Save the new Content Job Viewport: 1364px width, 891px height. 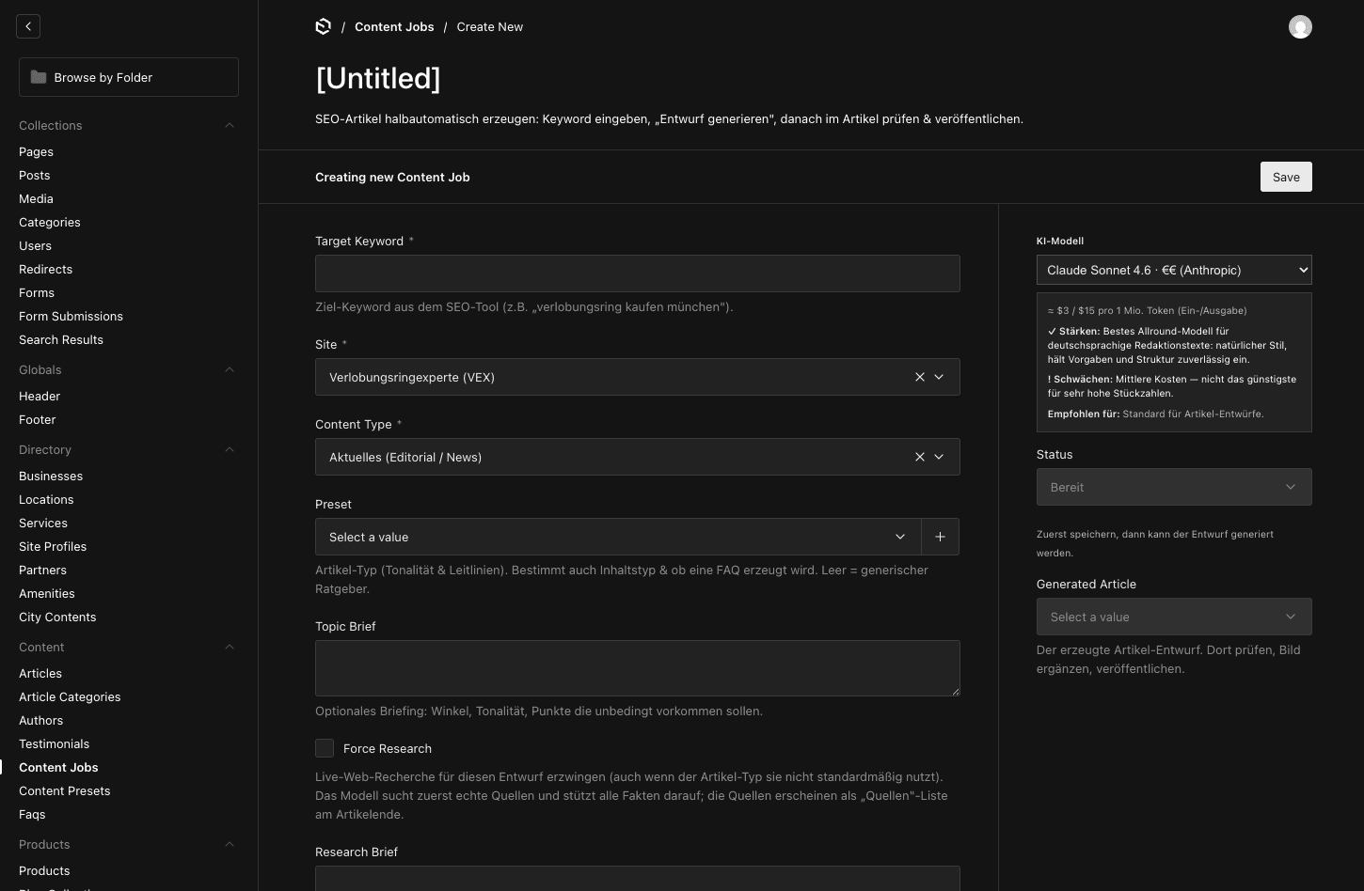1286,177
